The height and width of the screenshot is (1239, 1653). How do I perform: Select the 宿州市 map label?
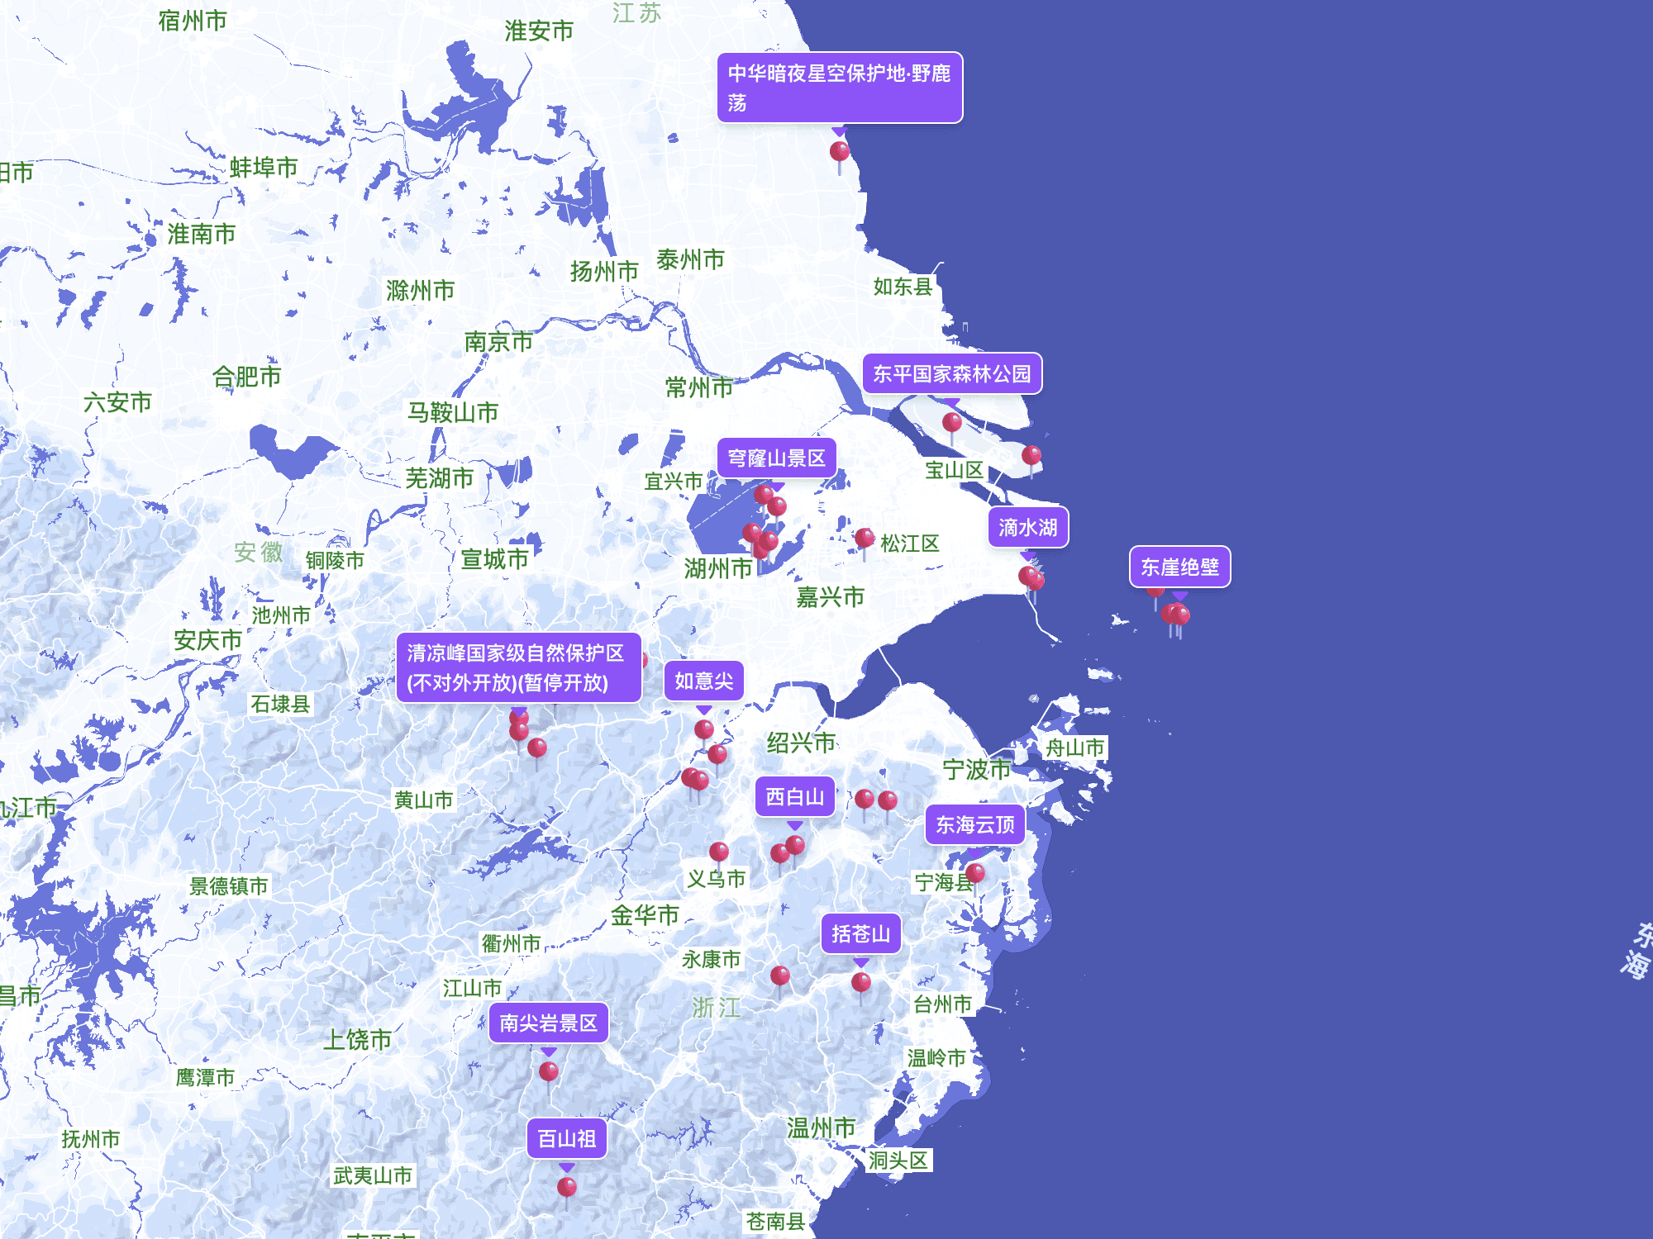pos(193,21)
